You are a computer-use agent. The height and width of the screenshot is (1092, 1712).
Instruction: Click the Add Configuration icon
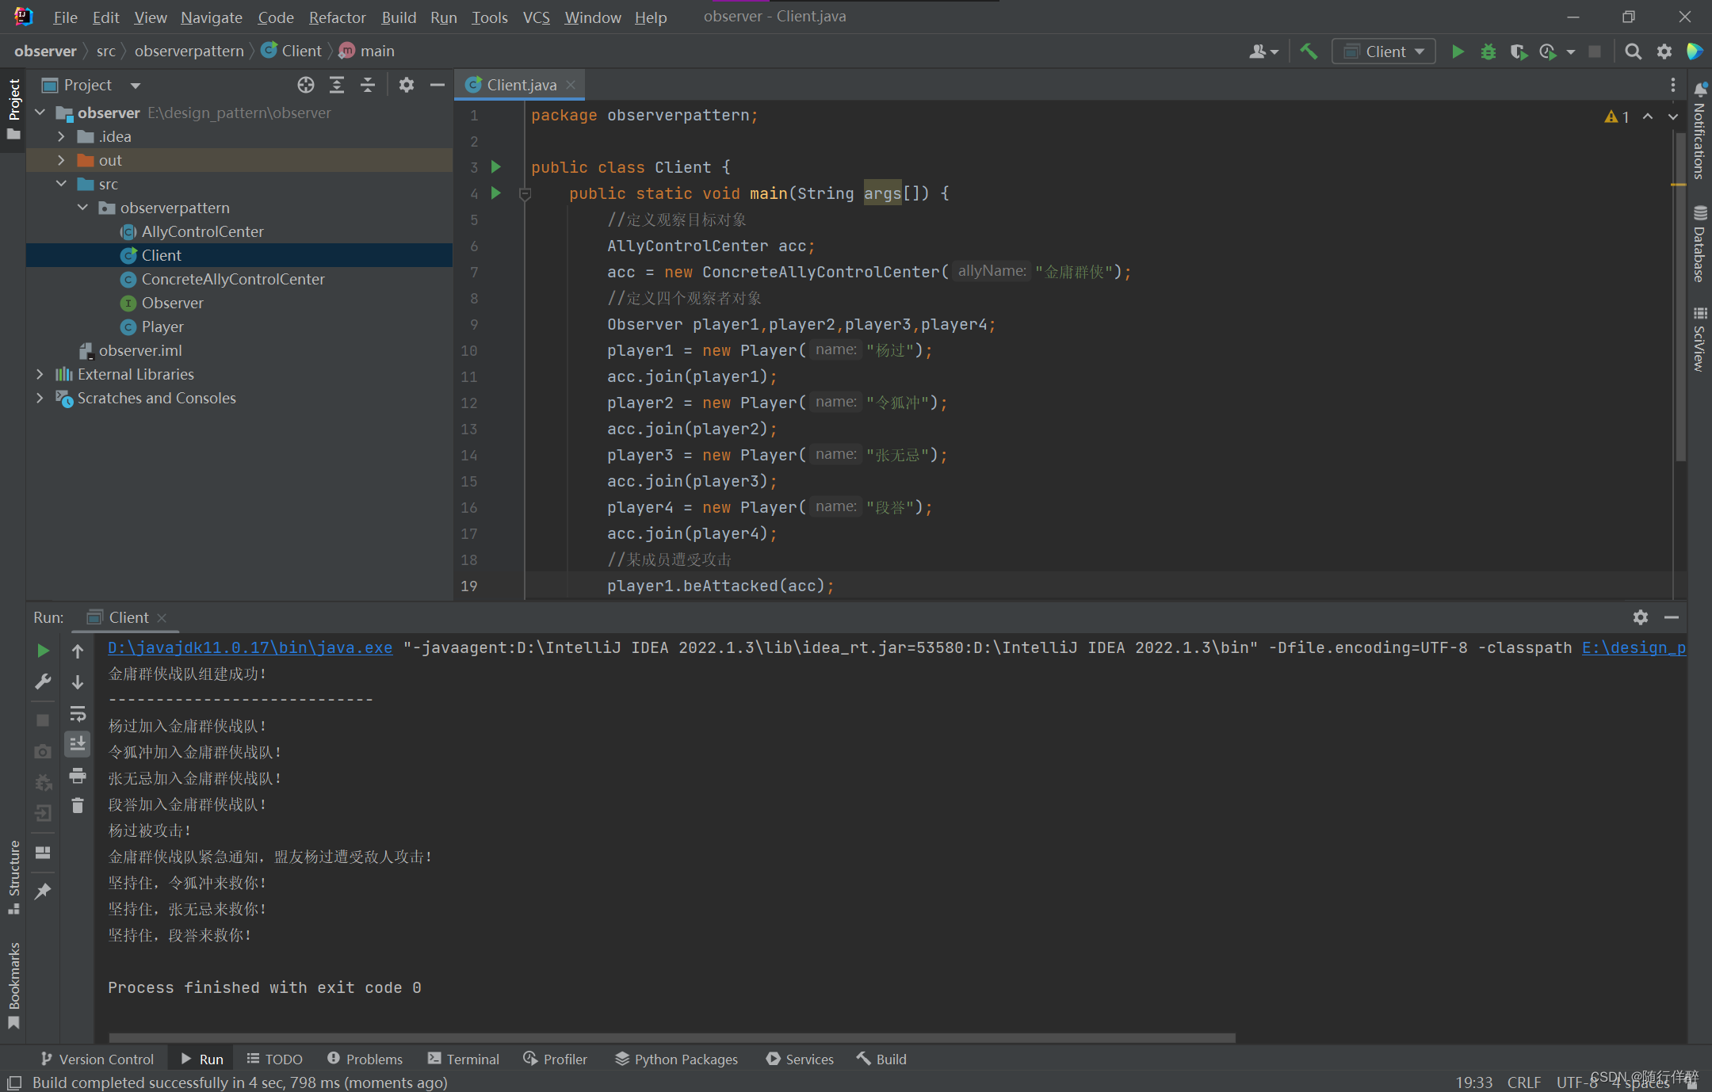1386,52
